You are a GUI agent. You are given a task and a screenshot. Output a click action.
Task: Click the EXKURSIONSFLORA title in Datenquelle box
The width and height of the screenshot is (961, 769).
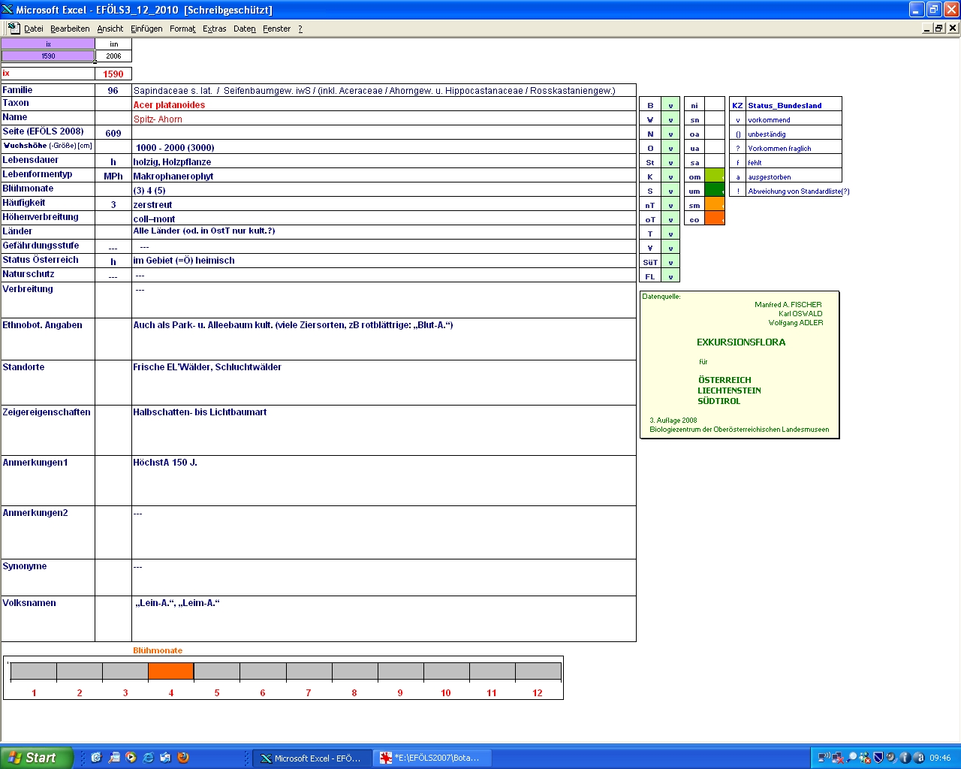click(741, 342)
